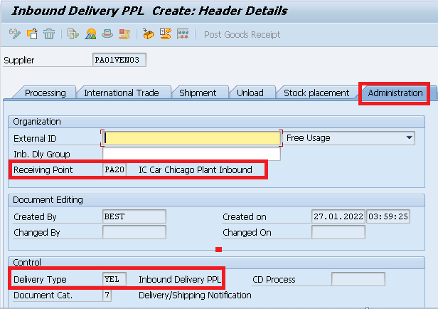Click the created time field 03:59:25
The height and width of the screenshot is (309, 438).
[x=388, y=216]
